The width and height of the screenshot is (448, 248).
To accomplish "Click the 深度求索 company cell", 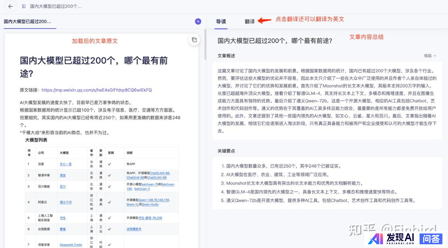I will 44,245.
